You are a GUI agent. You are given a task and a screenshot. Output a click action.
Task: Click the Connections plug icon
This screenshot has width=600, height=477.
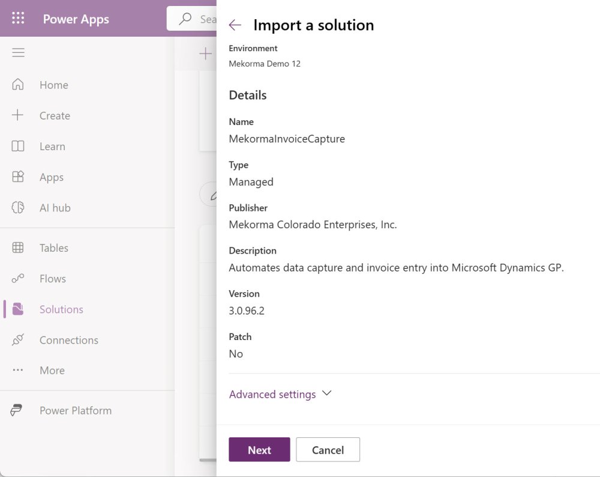(x=18, y=340)
